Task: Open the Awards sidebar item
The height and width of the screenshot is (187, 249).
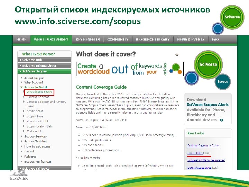Action: click(x=29, y=152)
